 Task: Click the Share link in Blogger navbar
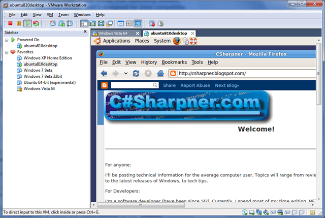point(169,85)
